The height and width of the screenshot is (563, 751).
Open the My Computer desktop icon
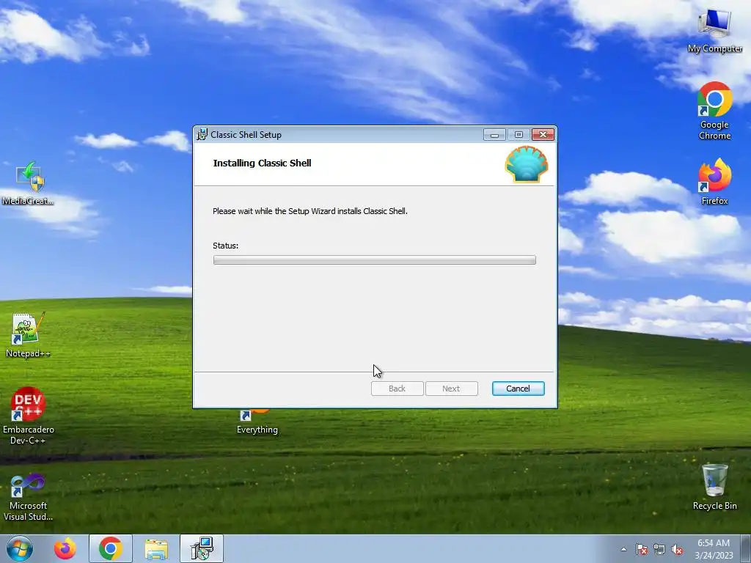click(x=714, y=31)
